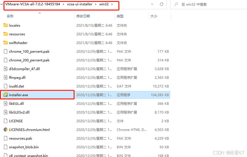
Task: Click the Chrome HTML D... type cell
Action: pos(131,130)
